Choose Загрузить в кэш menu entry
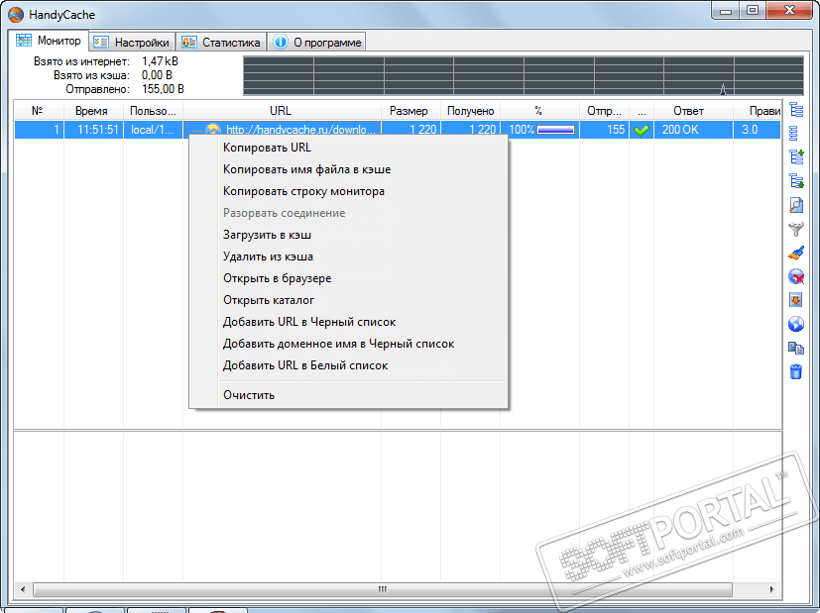This screenshot has height=613, width=820. (348, 235)
